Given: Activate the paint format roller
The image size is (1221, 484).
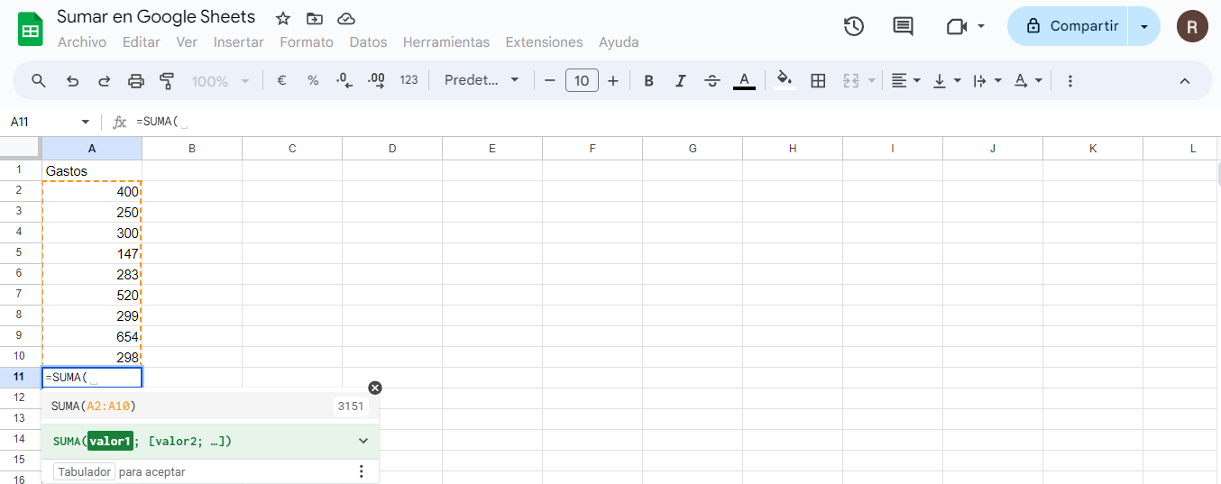Looking at the screenshot, I should point(167,80).
